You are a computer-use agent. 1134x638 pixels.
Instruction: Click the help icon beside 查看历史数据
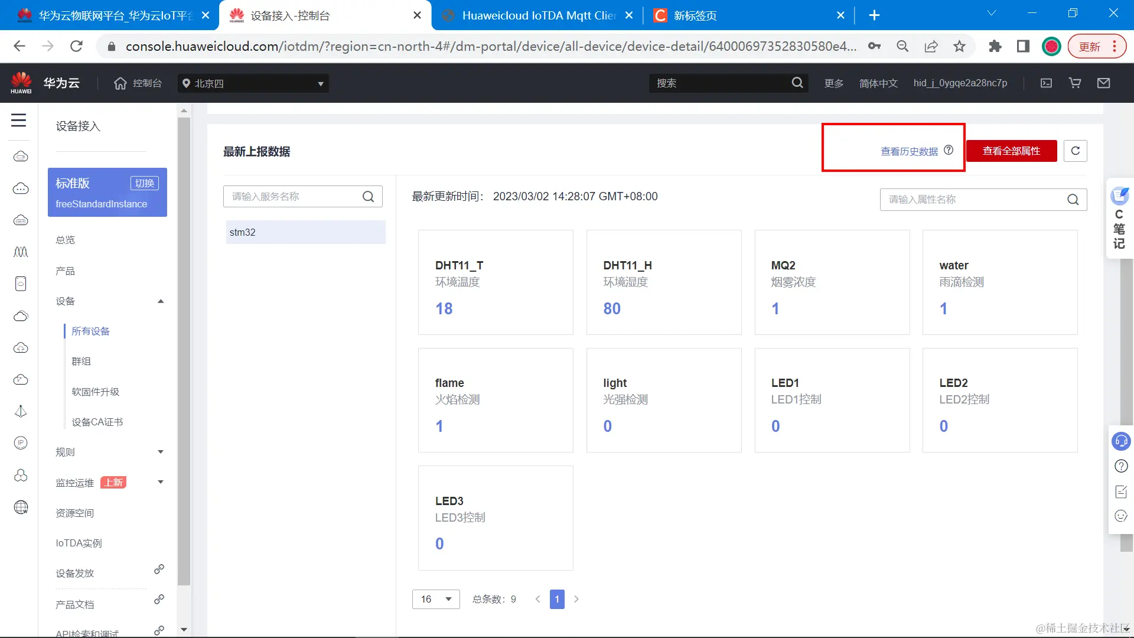pos(949,150)
